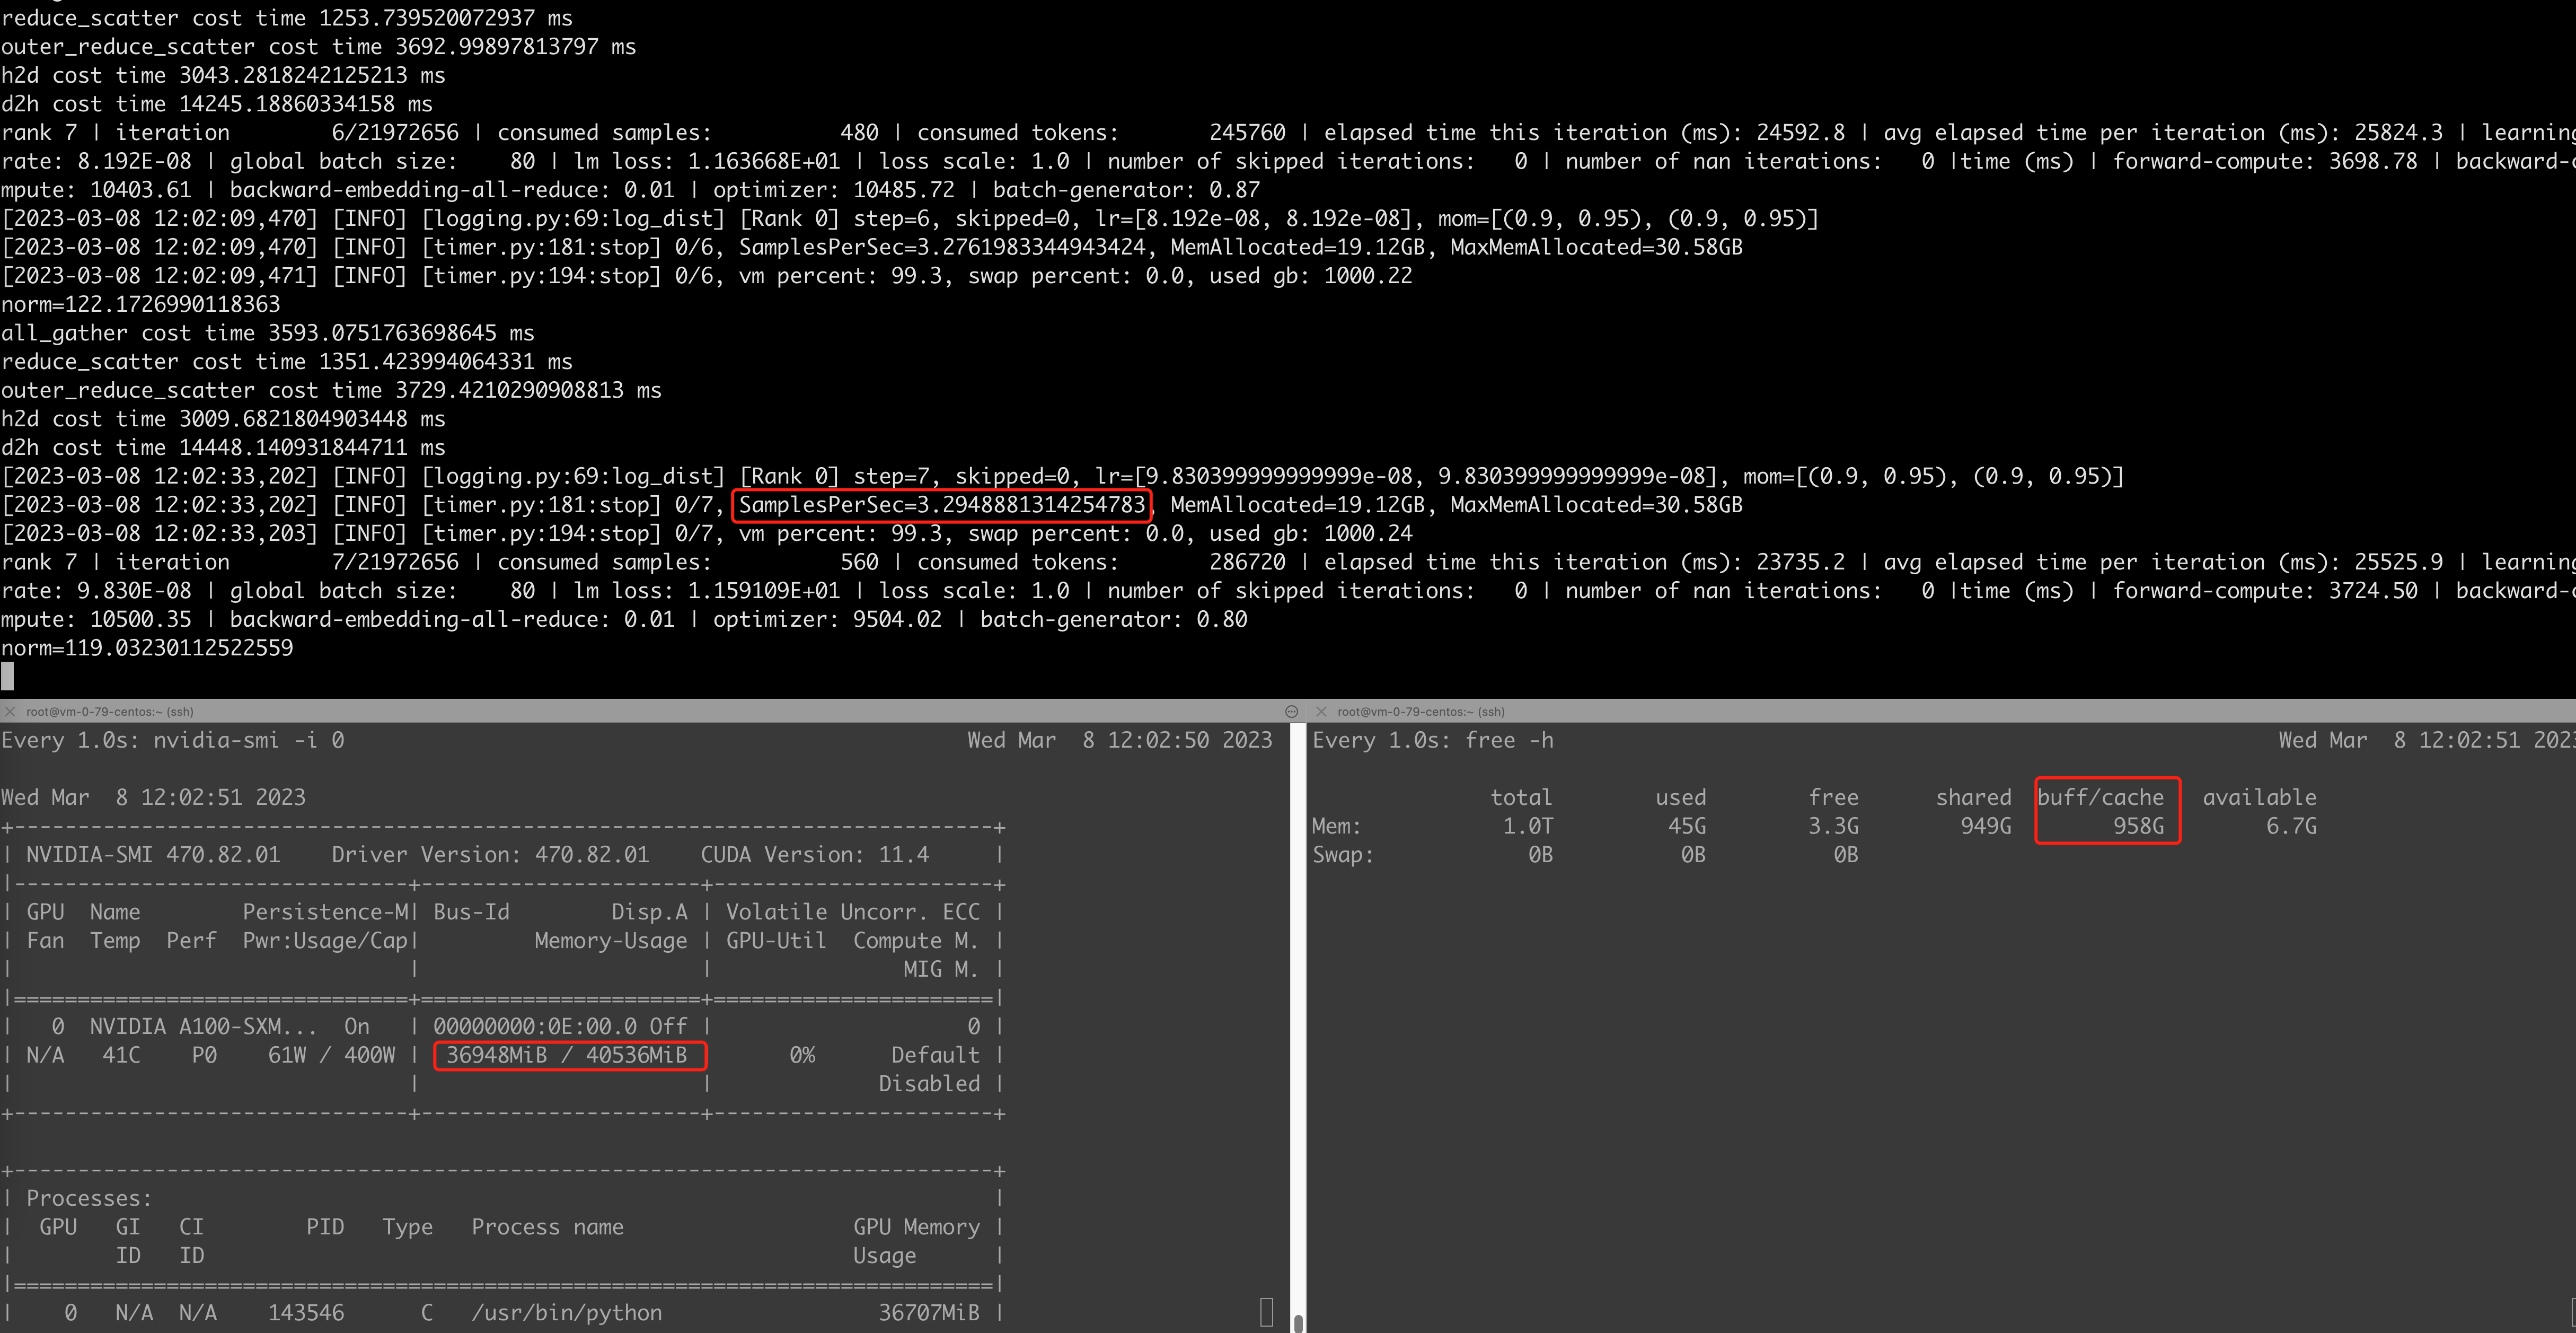Click 'SamplesPerSec=3.2761983344943424' value
This screenshot has width=2576, height=1333.
tap(942, 247)
